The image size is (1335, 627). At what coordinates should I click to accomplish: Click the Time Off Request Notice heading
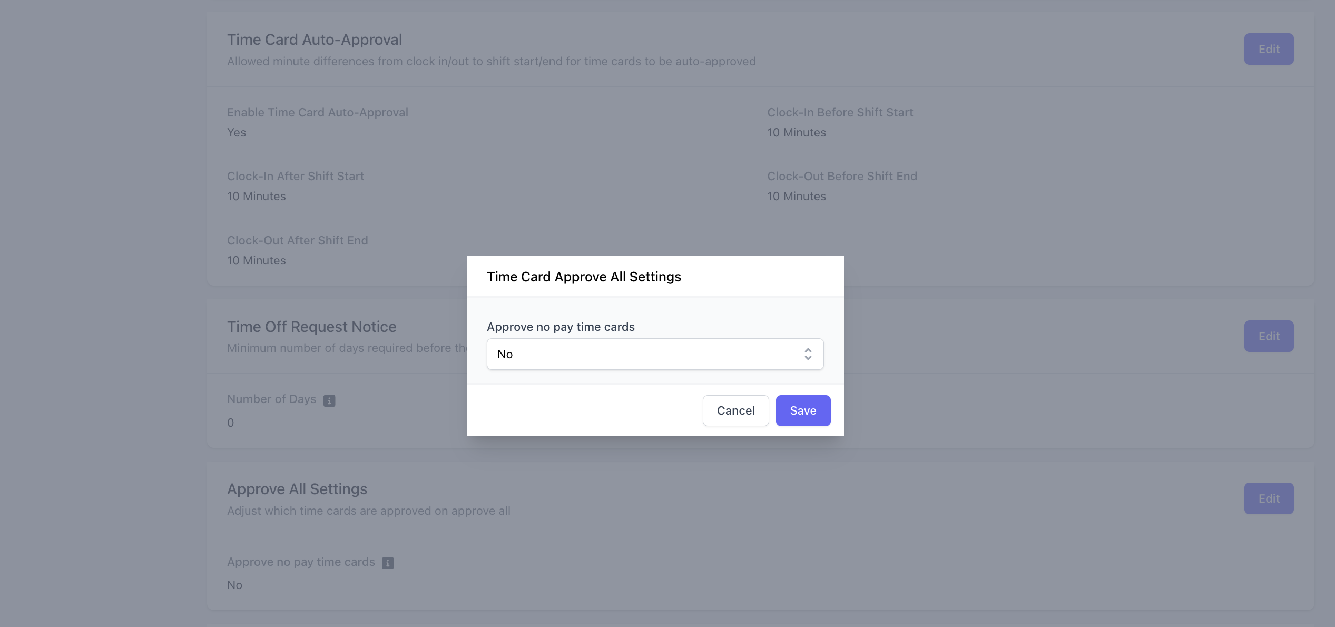coord(311,327)
